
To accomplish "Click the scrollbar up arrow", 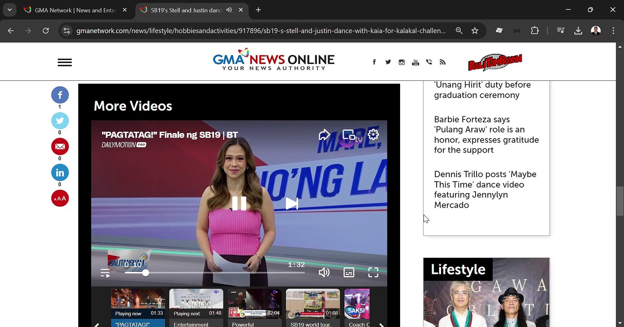I will 620,46.
